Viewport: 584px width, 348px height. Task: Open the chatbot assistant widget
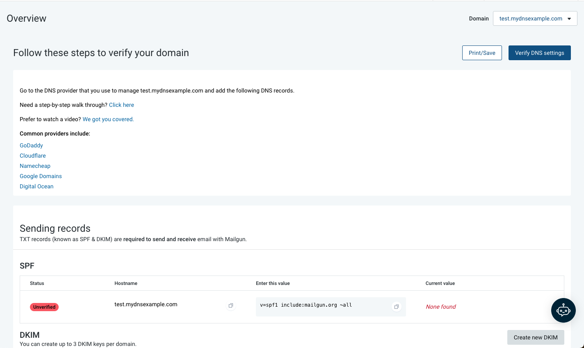(x=563, y=310)
